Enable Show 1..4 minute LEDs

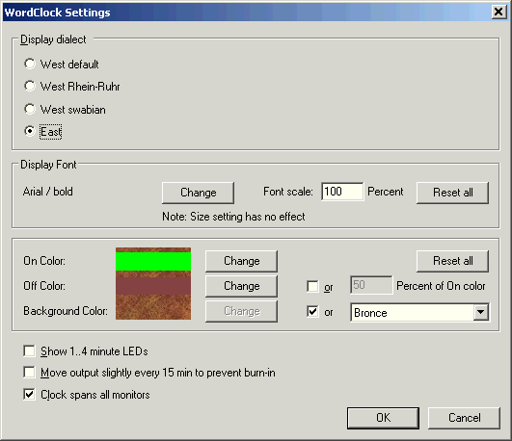29,351
